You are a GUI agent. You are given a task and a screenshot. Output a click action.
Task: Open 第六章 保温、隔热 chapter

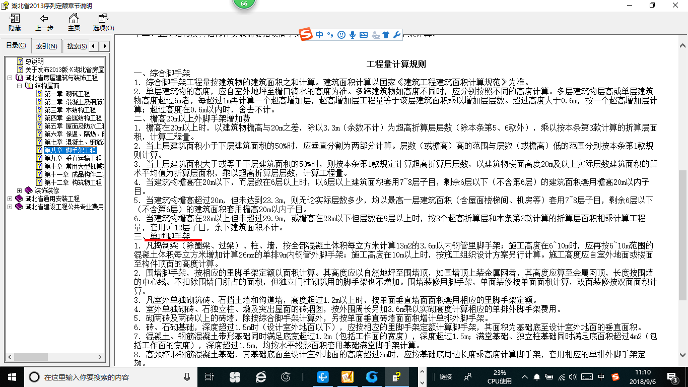tap(74, 134)
